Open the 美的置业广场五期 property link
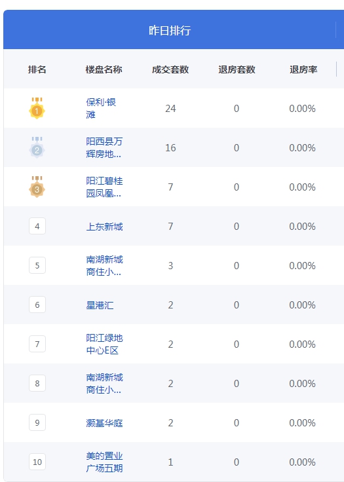344x482 pixels. (x=104, y=462)
